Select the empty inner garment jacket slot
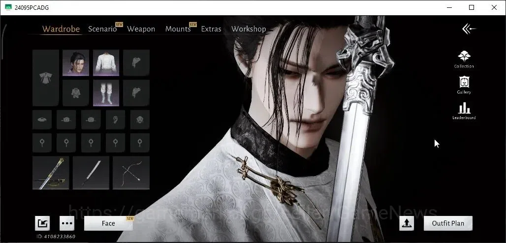 pos(76,93)
